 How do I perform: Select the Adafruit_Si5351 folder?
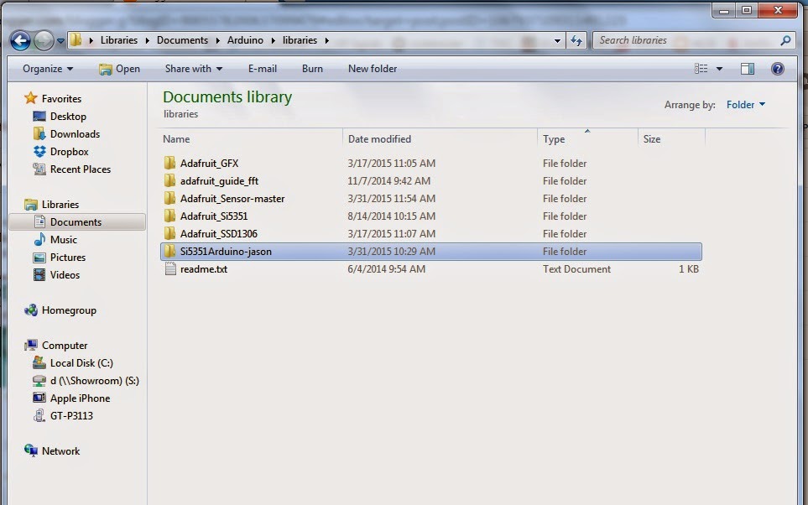214,216
